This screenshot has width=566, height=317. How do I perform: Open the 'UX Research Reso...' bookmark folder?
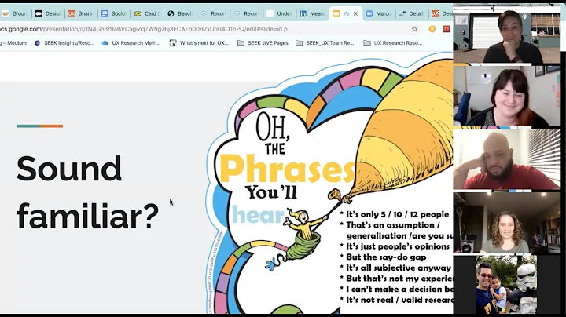pyautogui.click(x=393, y=43)
